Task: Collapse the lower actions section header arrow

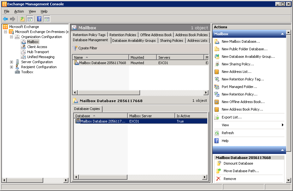Action: 282,150
